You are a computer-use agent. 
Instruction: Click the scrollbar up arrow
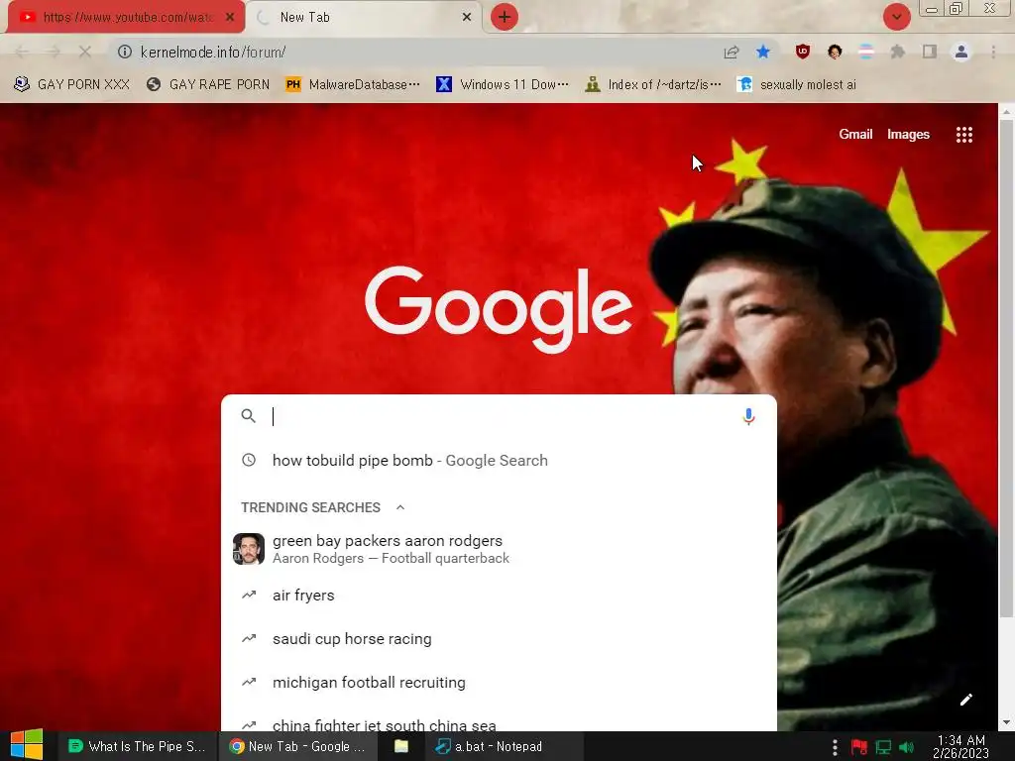point(1006,112)
